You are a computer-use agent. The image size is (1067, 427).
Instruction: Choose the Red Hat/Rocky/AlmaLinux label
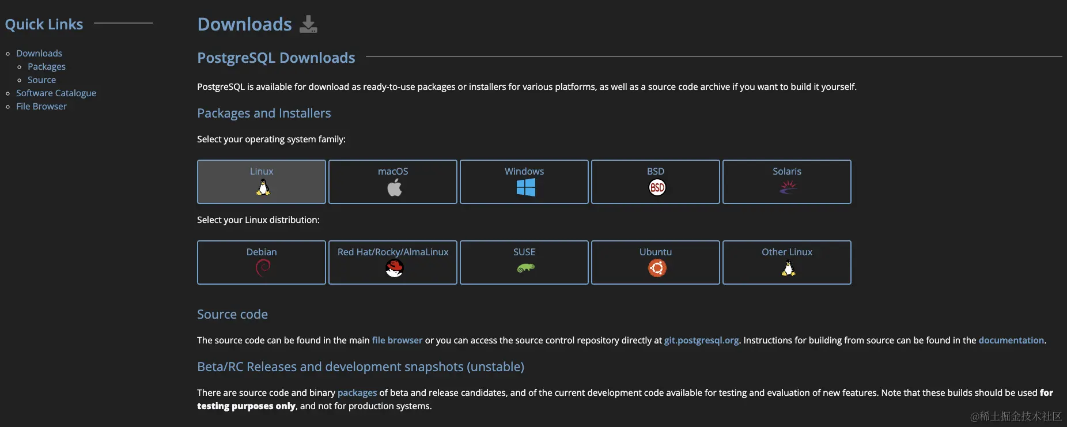coord(393,252)
